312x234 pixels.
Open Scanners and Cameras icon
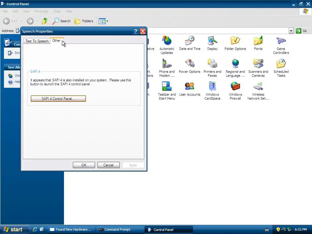pos(258,68)
